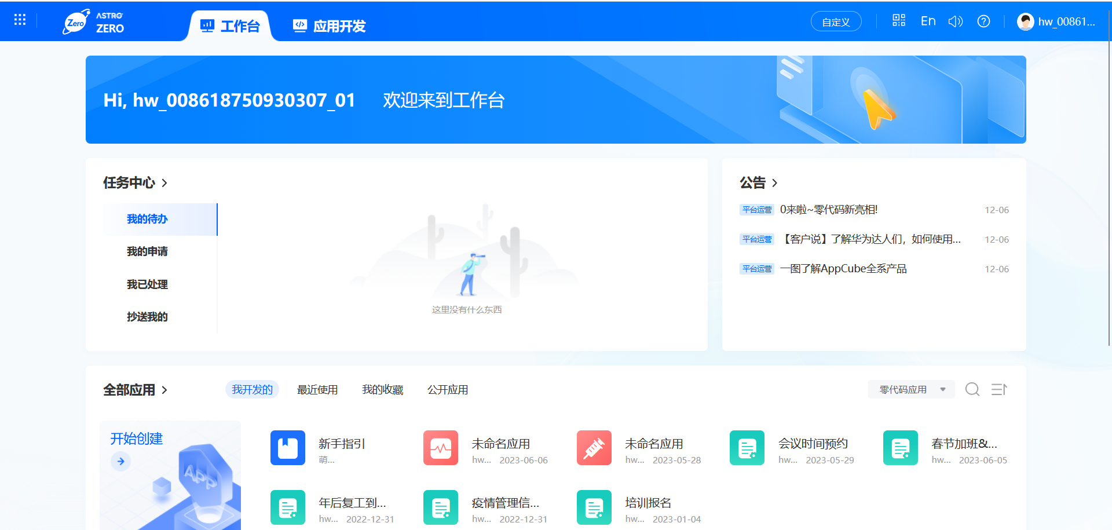Select 我的申请 in task center sidebar
This screenshot has width=1112, height=530.
point(147,251)
